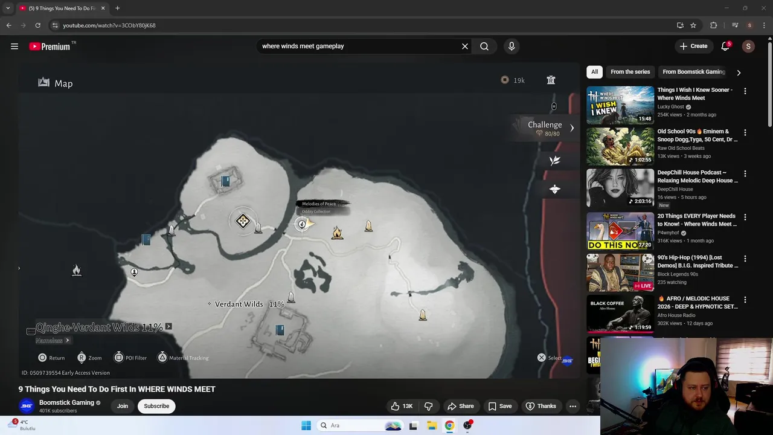773x435 pixels.
Task: Dislike the video with thumbs down
Action: pyautogui.click(x=428, y=406)
